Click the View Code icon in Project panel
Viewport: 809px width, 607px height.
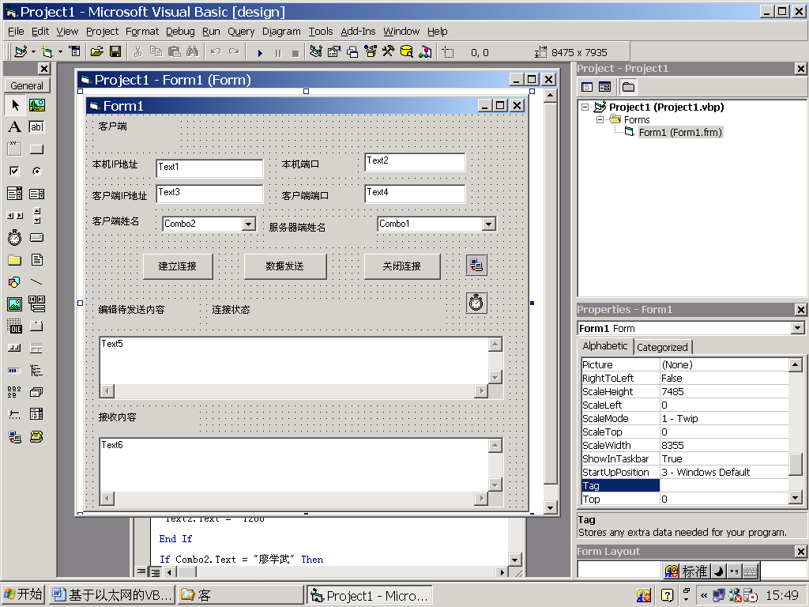point(587,87)
